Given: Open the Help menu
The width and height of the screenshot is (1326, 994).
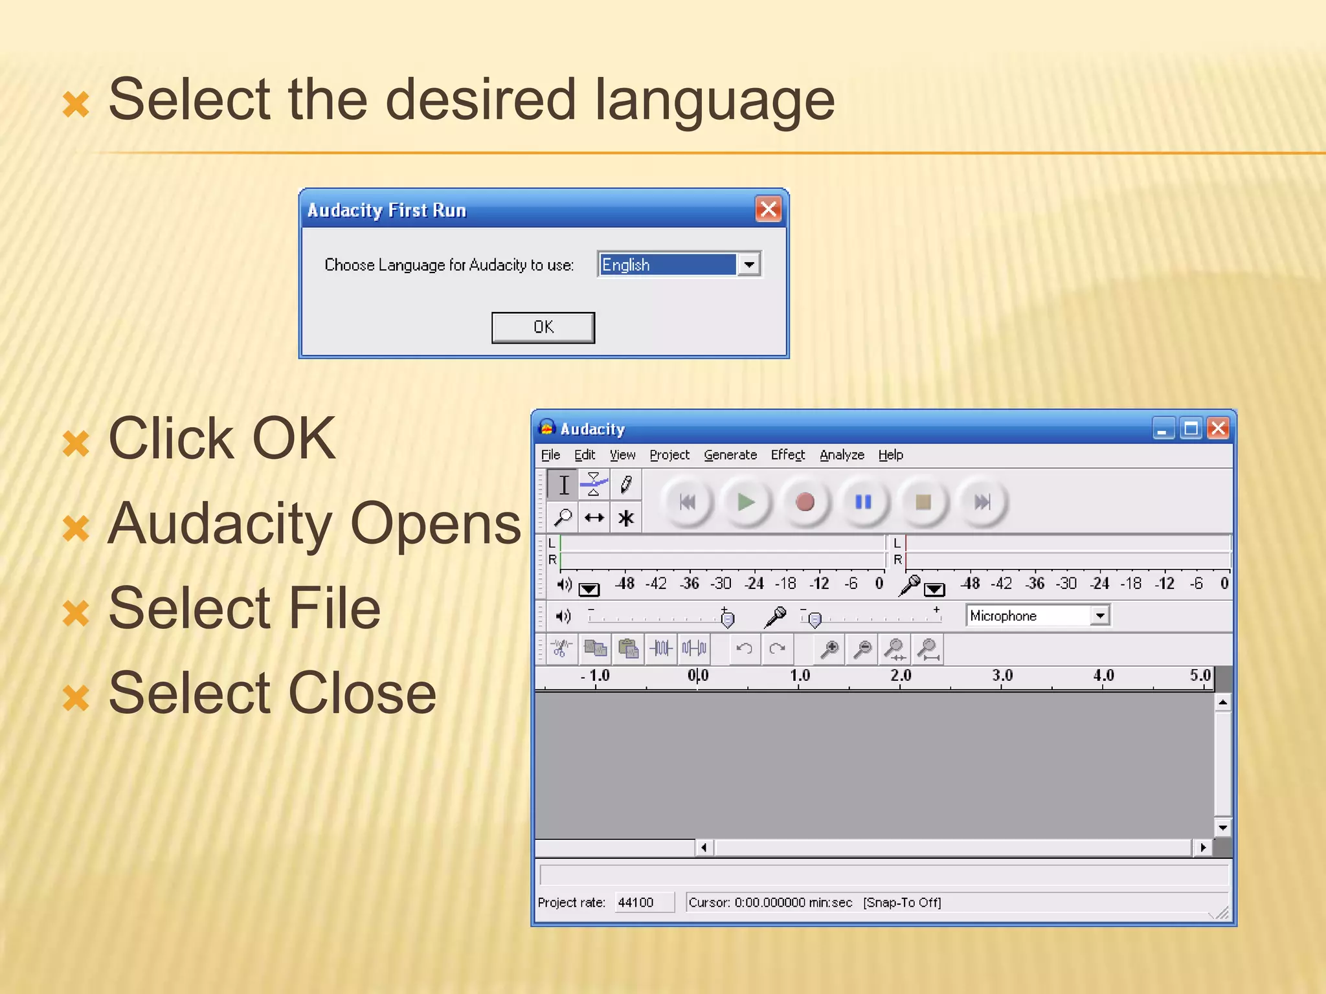Looking at the screenshot, I should 890,455.
